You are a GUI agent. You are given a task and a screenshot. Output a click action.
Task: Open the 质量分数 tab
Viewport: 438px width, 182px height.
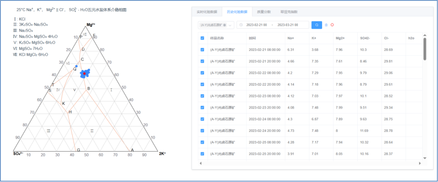264,12
